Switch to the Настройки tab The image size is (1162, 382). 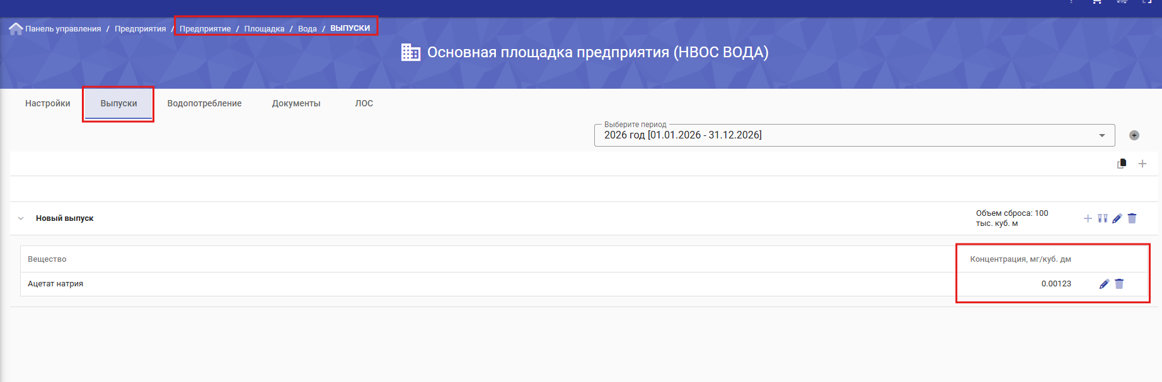[x=48, y=103]
